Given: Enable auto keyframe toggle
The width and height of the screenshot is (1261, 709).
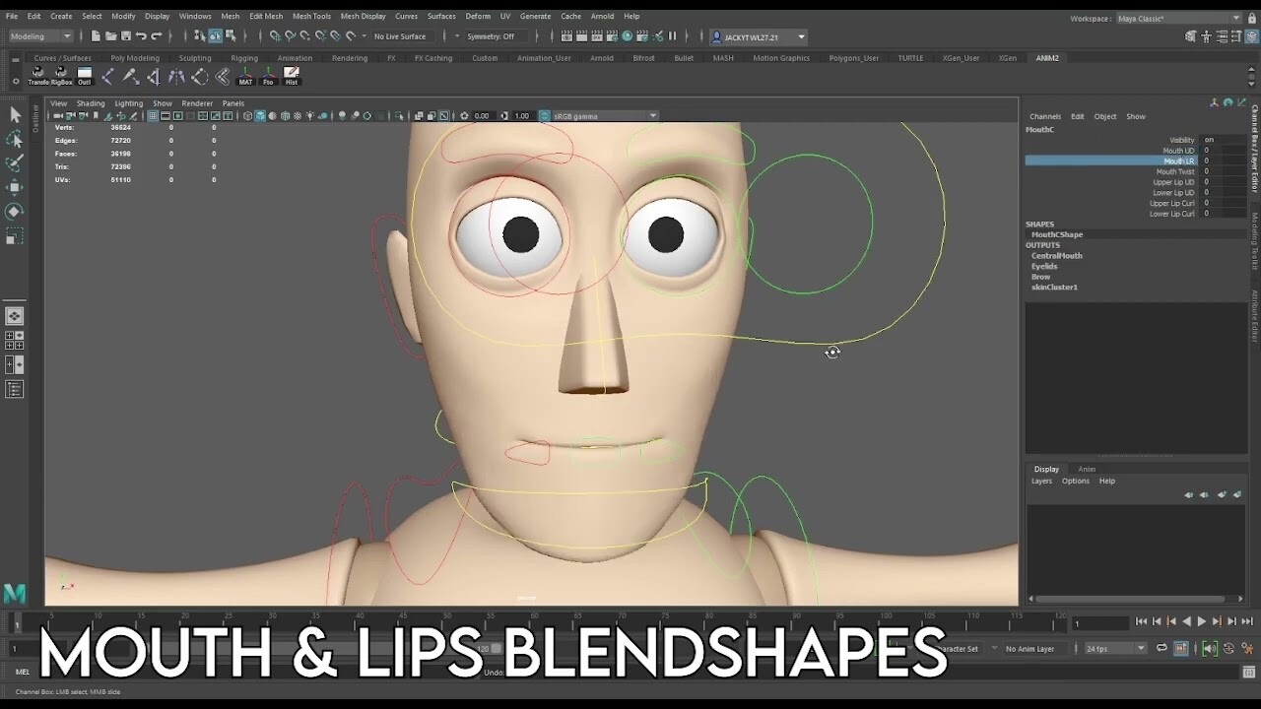Looking at the screenshot, I should tap(1228, 648).
